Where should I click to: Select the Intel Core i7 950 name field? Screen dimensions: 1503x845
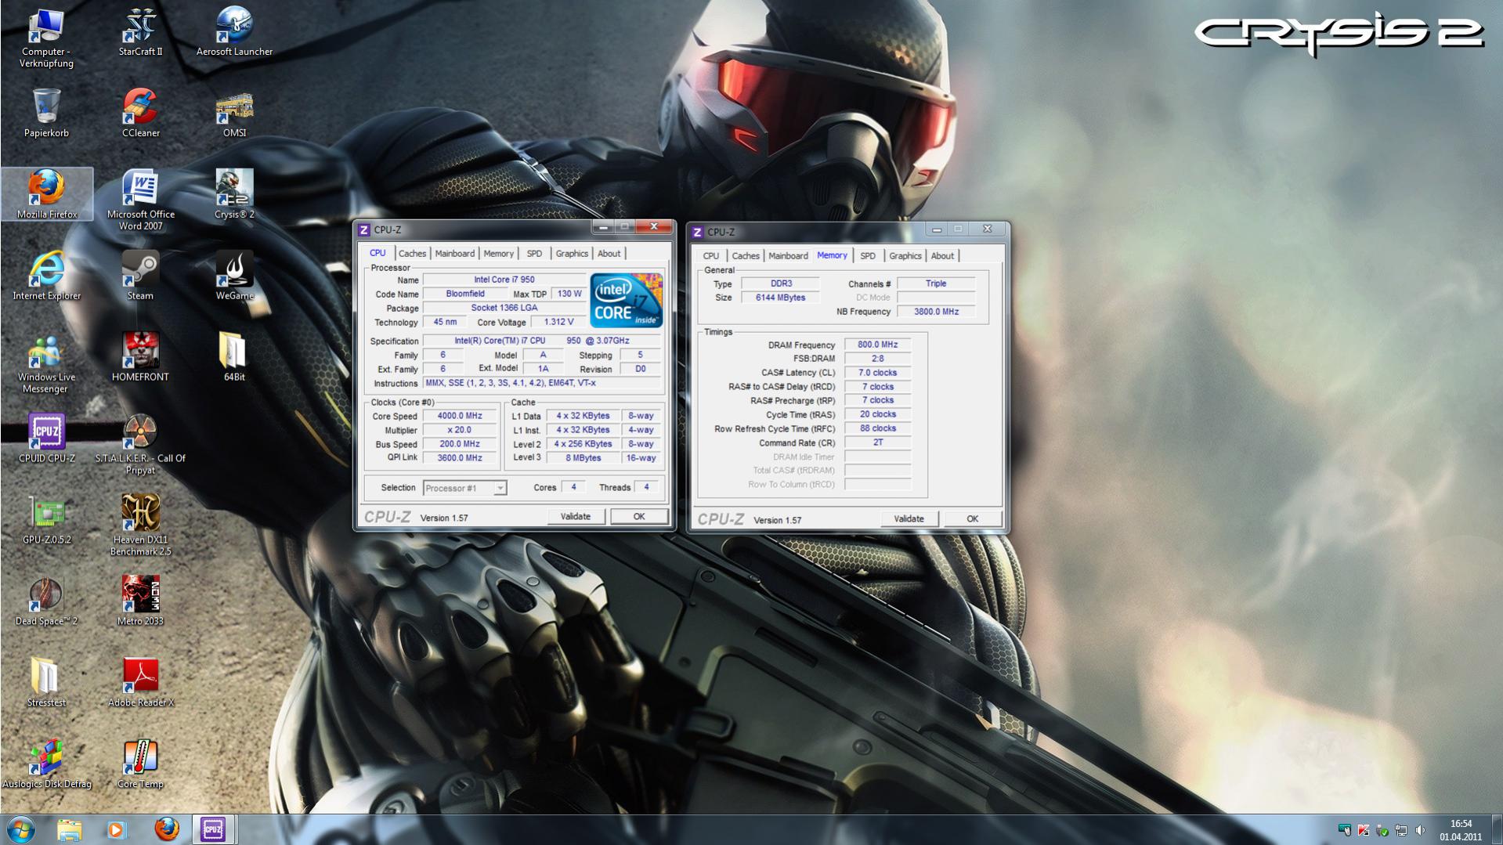coord(504,280)
